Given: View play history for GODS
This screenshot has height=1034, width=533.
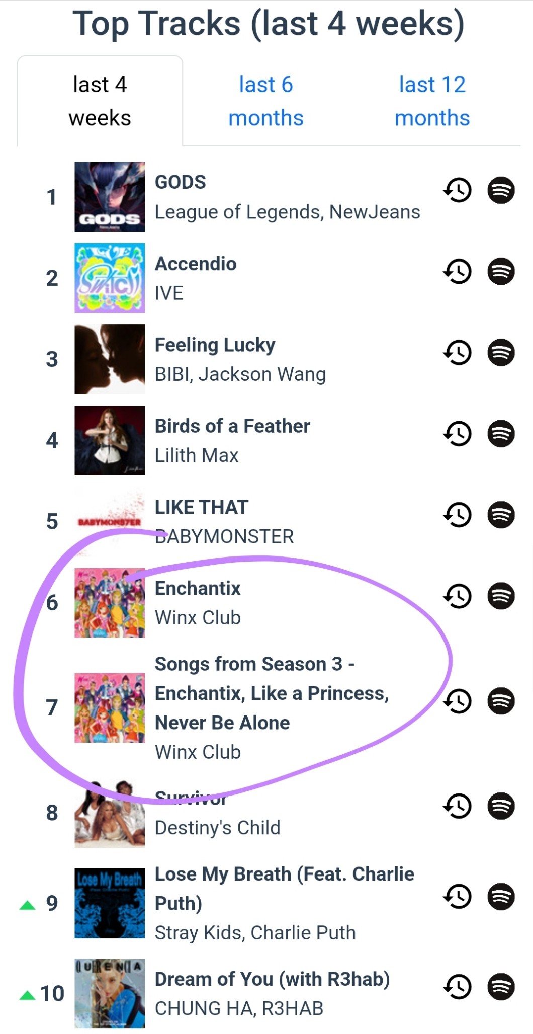Looking at the screenshot, I should coord(457,190).
